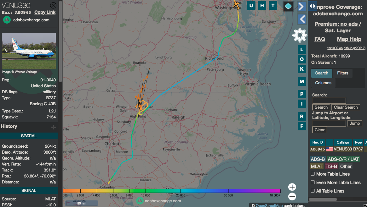Click the U map toggle button
Viewport: 367px width, 207px height.
click(x=251, y=6)
